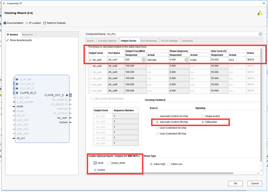Image resolution: width=268 pixels, height=192 pixels.
Task: Click the IP Location folder icon
Action: coord(27,23)
